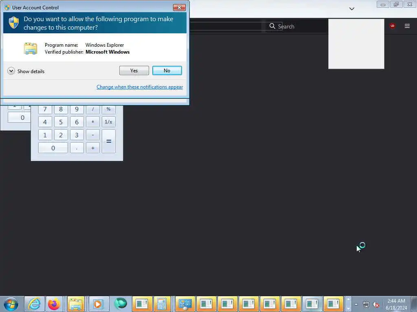This screenshot has height=312, width=417.
Task: Click the percent (%) calculator key
Action: click(x=108, y=109)
